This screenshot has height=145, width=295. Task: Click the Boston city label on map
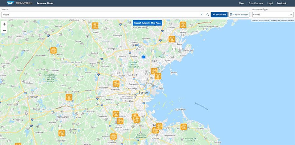[143, 93]
